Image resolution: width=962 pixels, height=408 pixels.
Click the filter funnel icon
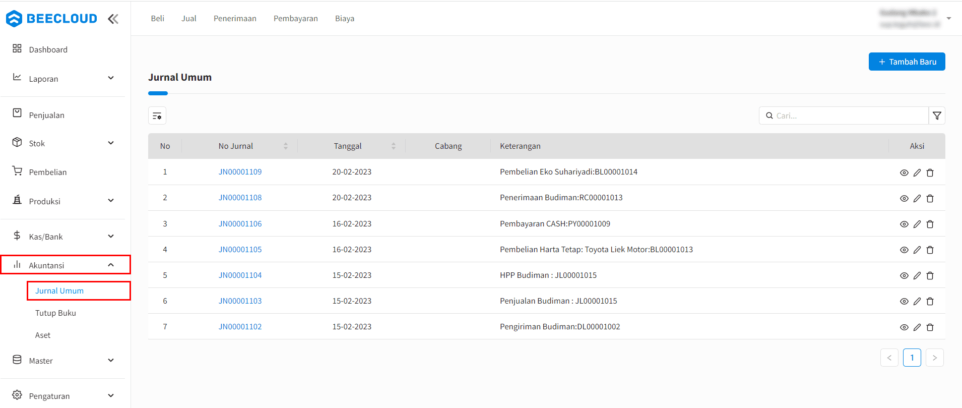tap(937, 115)
